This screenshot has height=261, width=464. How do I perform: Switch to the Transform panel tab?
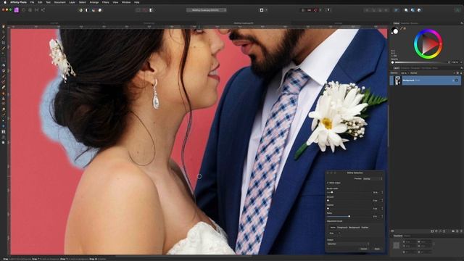pos(398,236)
